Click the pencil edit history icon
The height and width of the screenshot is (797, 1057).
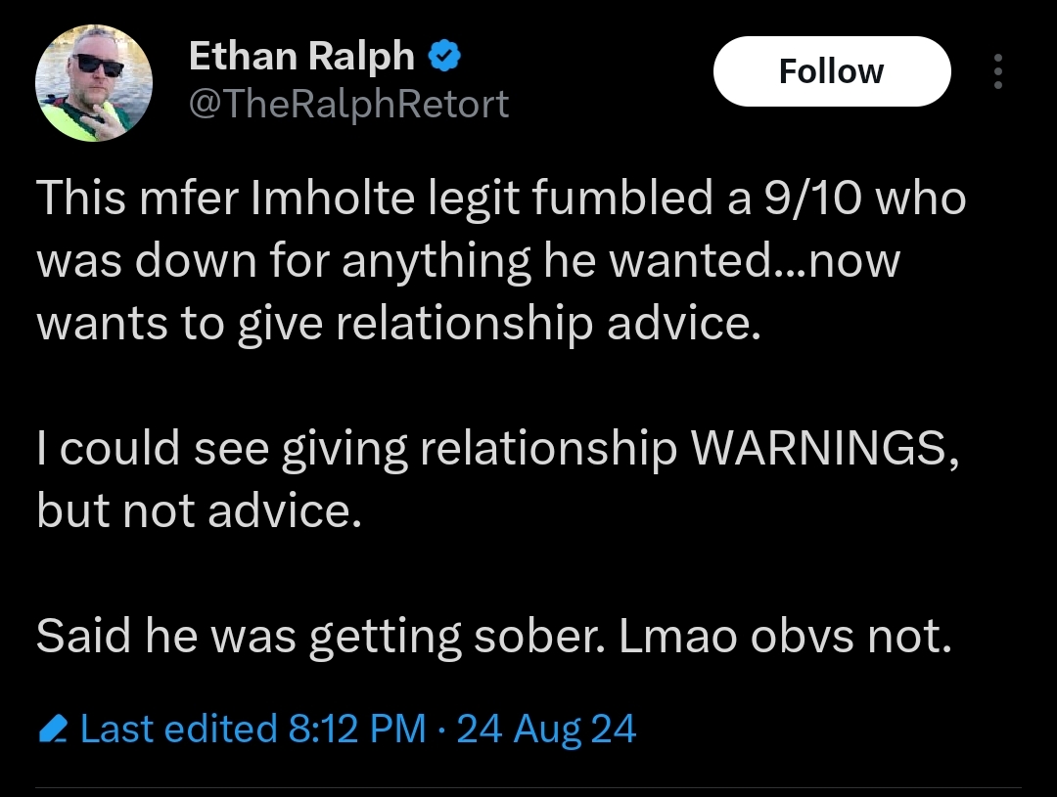point(53,729)
